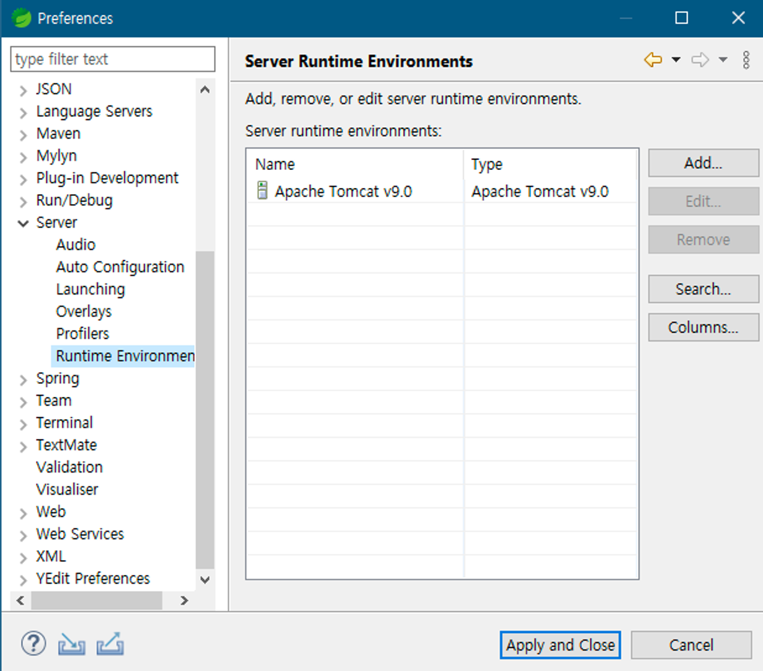The image size is (763, 671).
Task: Click the Import preferences icon
Action: coord(71,644)
